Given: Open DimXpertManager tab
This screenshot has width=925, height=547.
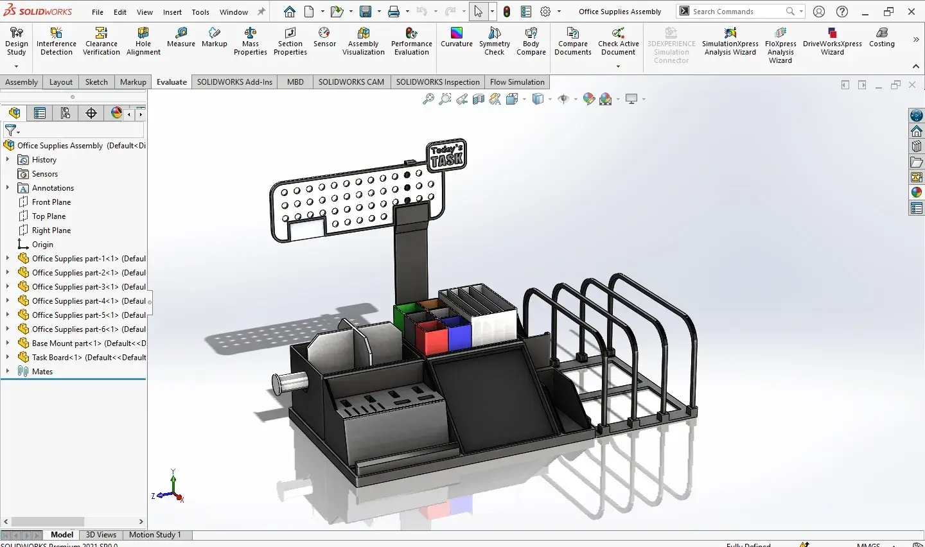Looking at the screenshot, I should coord(91,113).
